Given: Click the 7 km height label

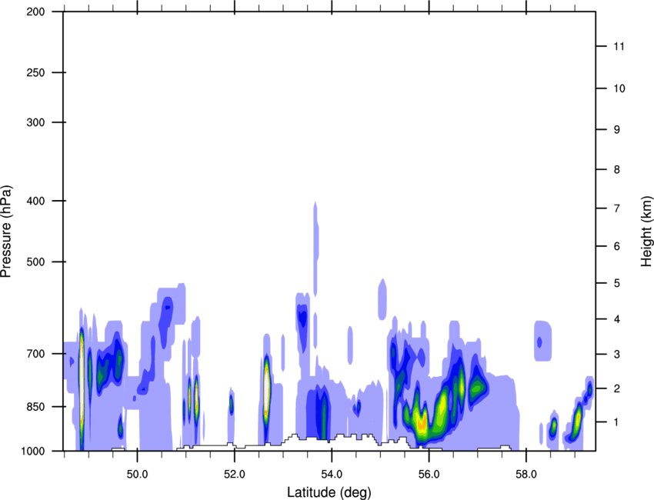Looking at the screenshot, I should [x=617, y=208].
